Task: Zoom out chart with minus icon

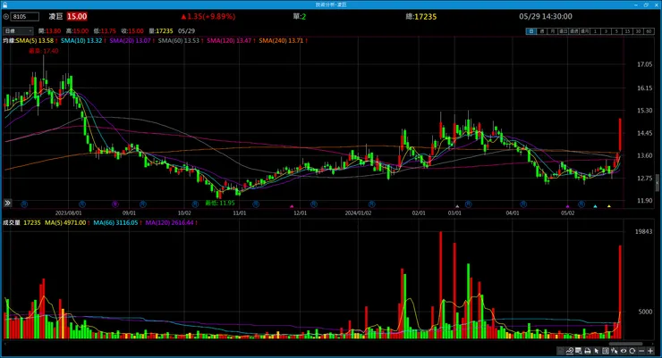Action: (641, 351)
